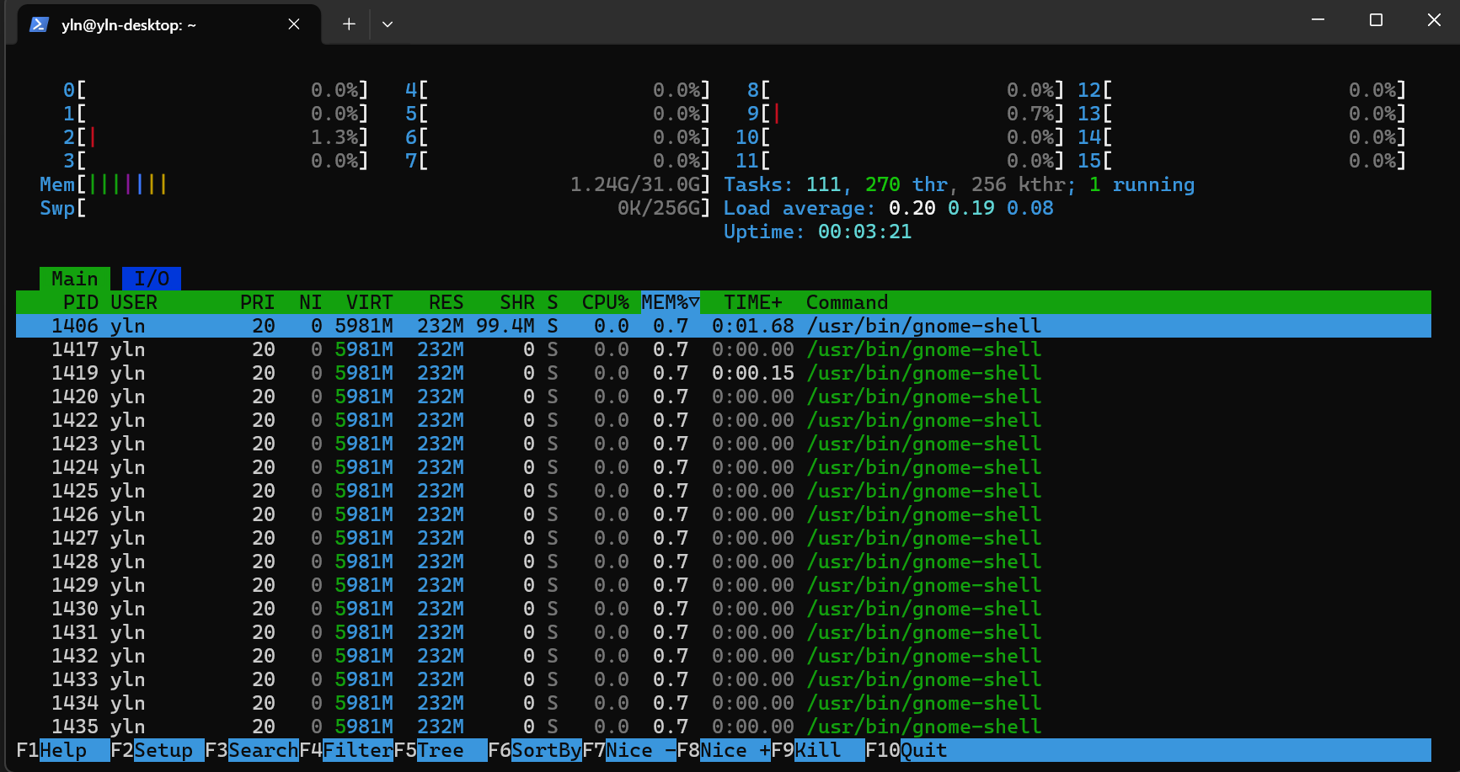Screen dimensions: 1460x772
Task: Open F2 Setup in the function bar
Action: (x=158, y=750)
